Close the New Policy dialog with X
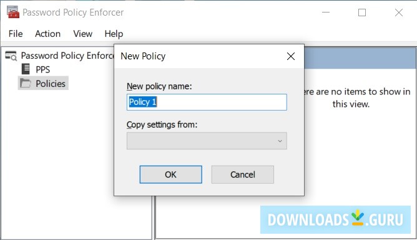The width and height of the screenshot is (417, 240). (291, 56)
